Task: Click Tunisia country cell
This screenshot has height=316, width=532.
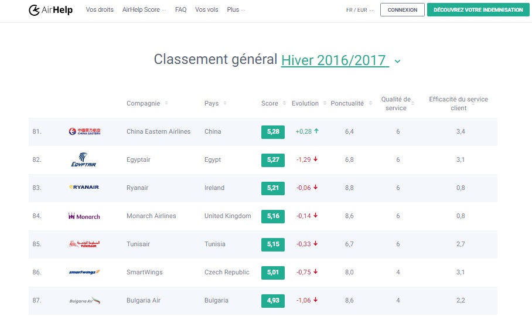Action: (x=215, y=244)
